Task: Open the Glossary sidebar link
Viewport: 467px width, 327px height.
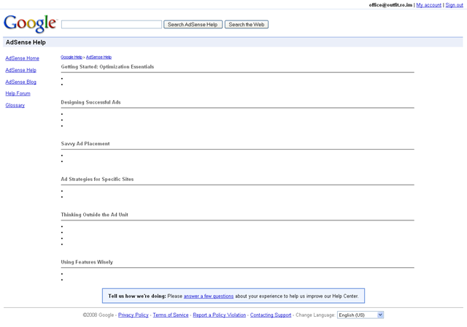Action: [15, 105]
